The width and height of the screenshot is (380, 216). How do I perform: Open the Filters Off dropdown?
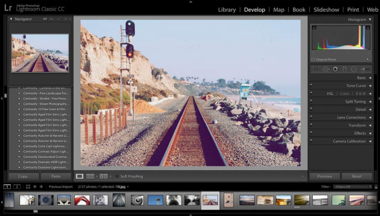(353, 187)
